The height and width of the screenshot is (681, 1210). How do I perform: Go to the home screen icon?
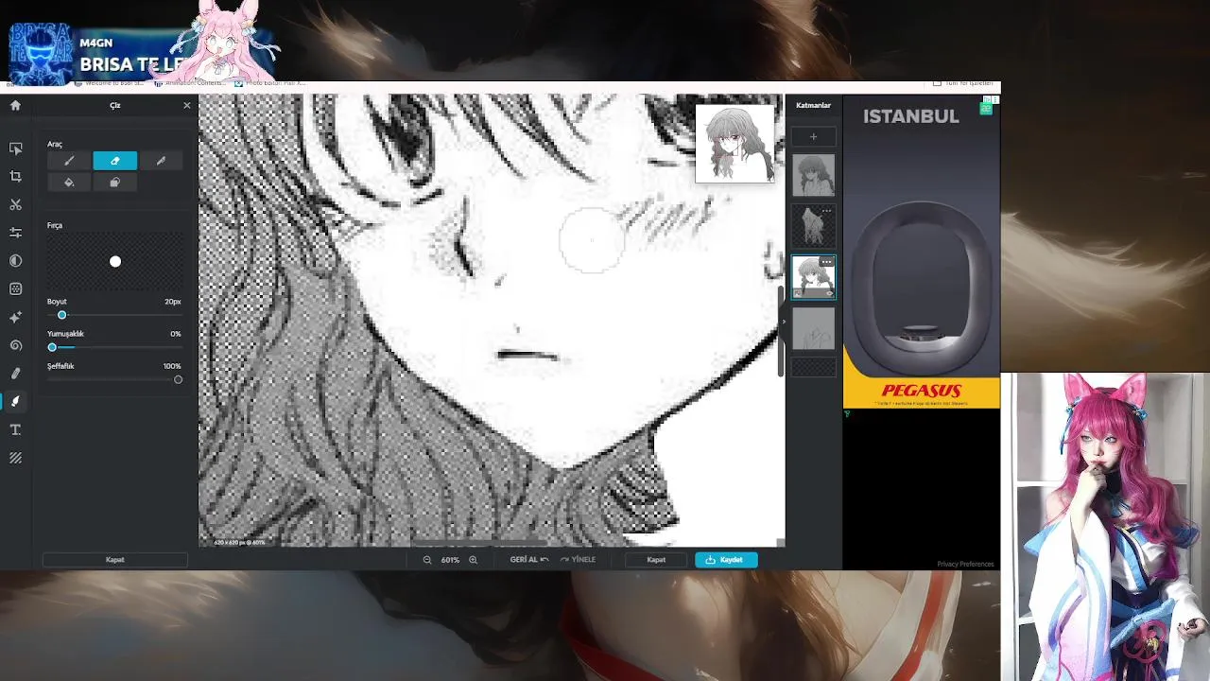[x=15, y=105]
